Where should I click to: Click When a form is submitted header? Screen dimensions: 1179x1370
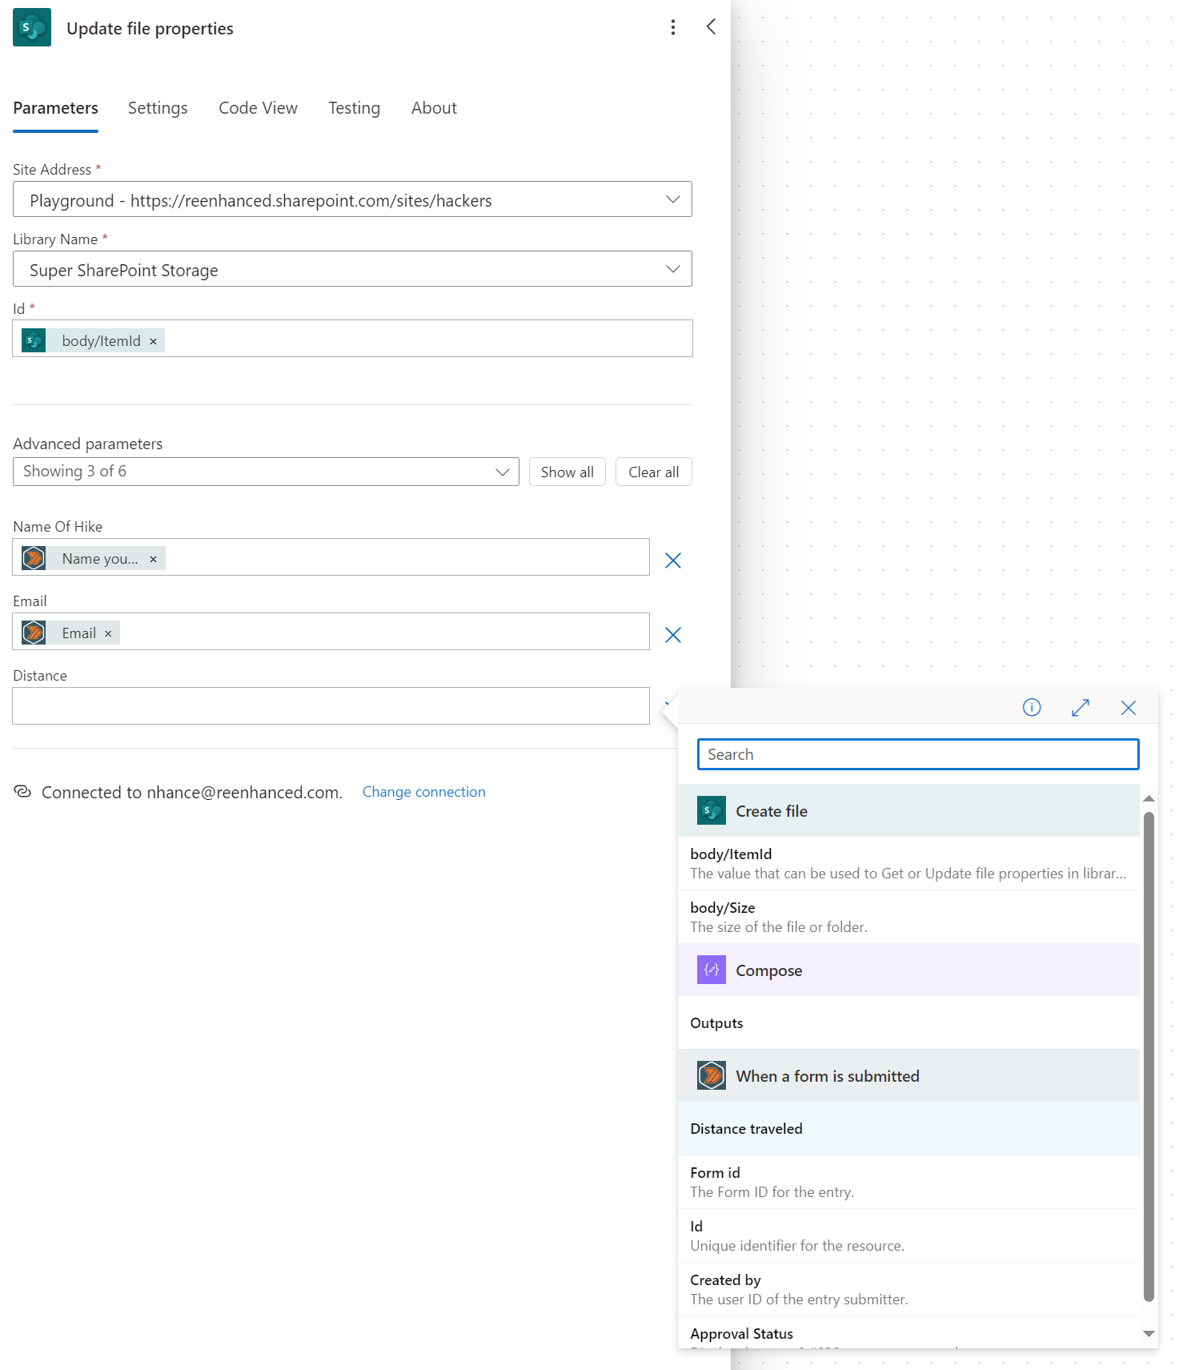[908, 1075]
